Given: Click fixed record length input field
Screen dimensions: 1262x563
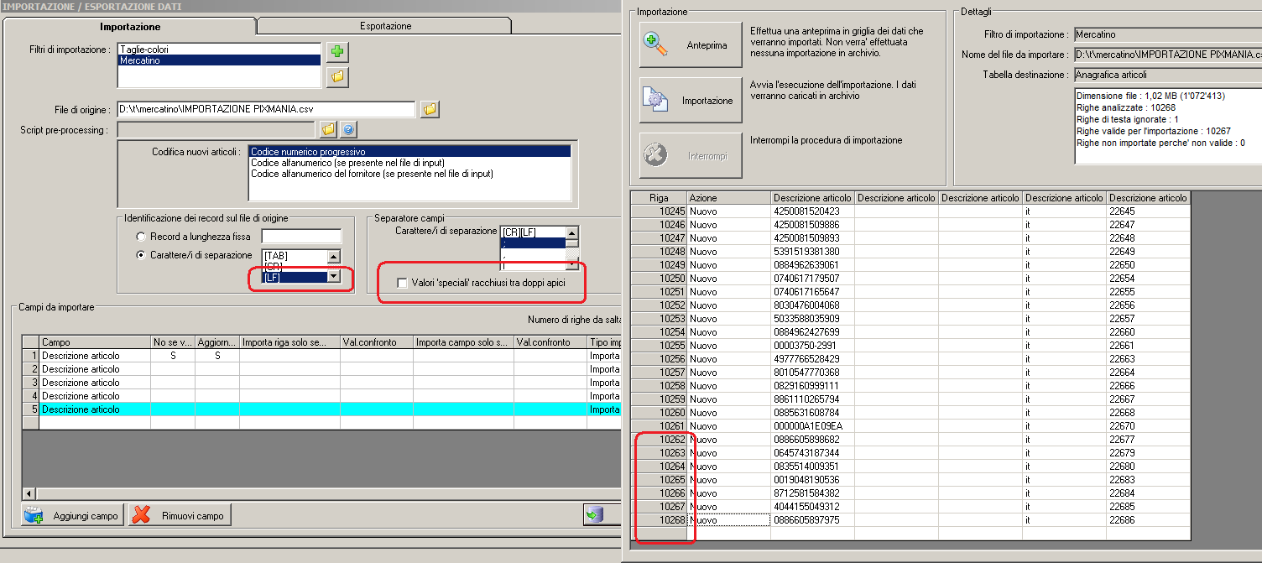Looking at the screenshot, I should click(x=301, y=237).
